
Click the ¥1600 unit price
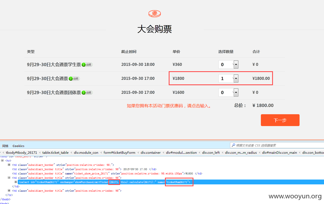pos(178,92)
